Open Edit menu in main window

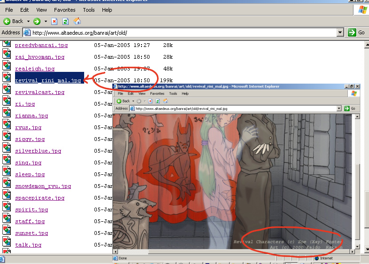[24, 10]
